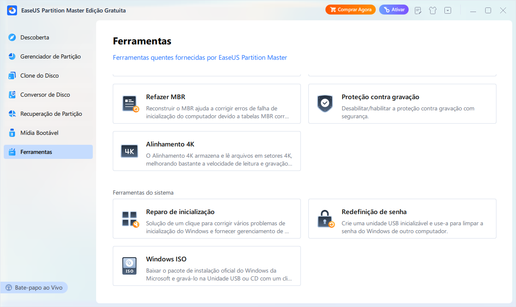Click the Gerenciador de Partição pie icon
The height and width of the screenshot is (307, 516).
12,56
